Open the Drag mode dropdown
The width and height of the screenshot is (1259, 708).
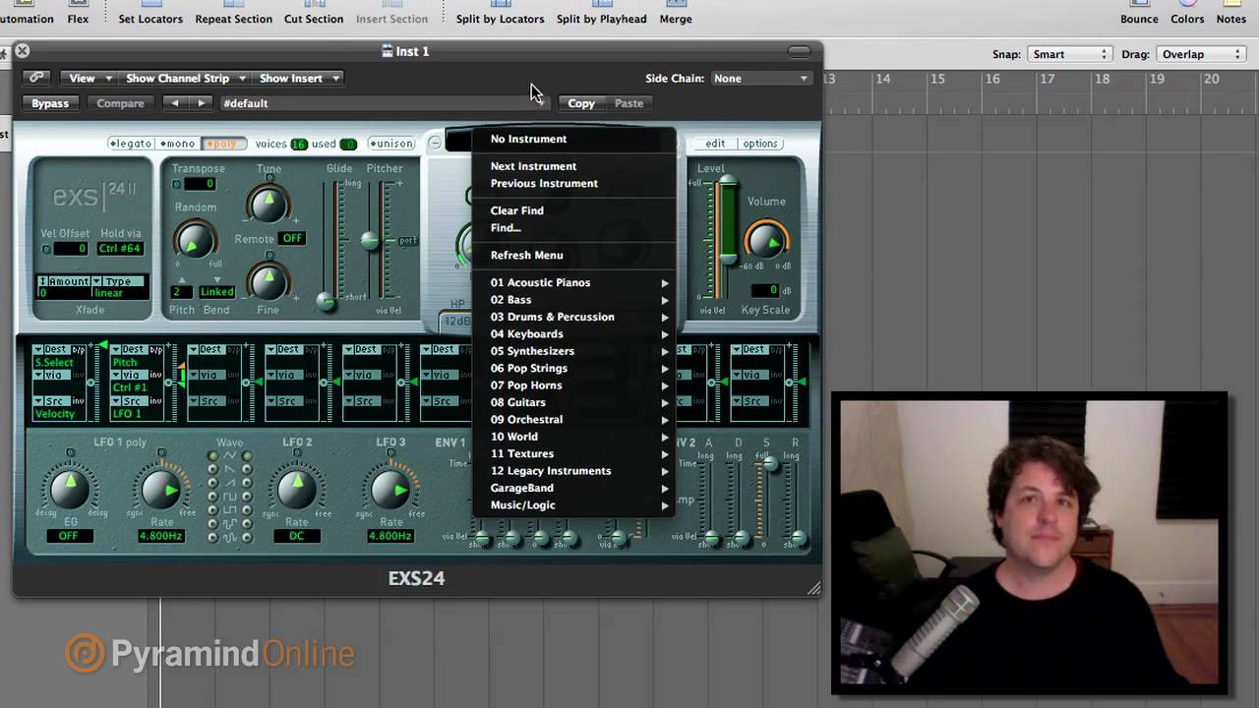point(1200,54)
